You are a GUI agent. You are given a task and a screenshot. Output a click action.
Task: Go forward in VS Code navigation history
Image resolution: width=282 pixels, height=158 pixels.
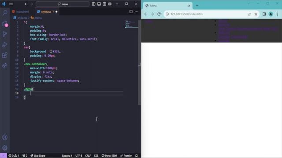click(x=31, y=4)
